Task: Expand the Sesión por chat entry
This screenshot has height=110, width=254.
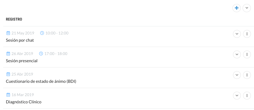Action: tap(237, 34)
